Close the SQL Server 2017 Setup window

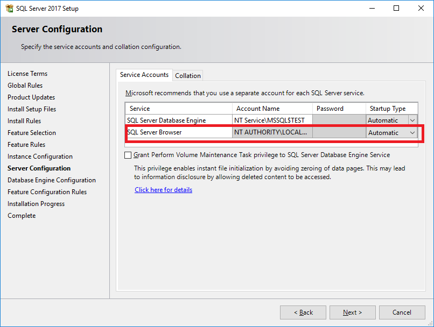421,8
